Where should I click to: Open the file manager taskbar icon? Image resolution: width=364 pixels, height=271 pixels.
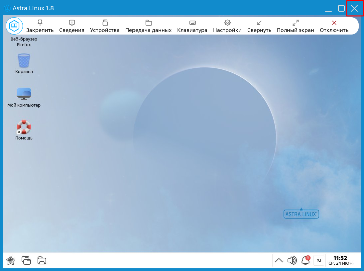point(42,260)
